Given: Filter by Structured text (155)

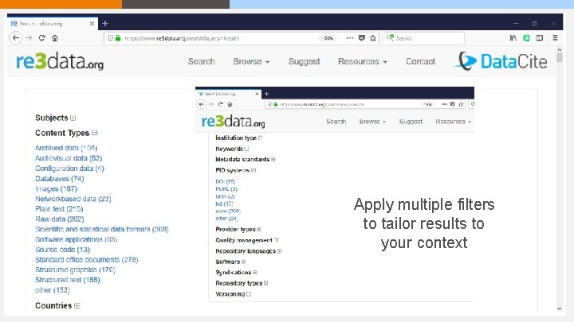Looking at the screenshot, I should tap(67, 280).
